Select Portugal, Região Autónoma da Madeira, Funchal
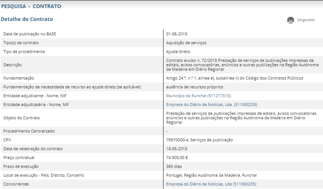 click(211, 175)
